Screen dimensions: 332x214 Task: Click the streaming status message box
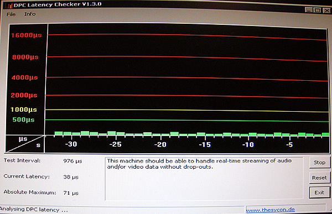click(x=204, y=179)
